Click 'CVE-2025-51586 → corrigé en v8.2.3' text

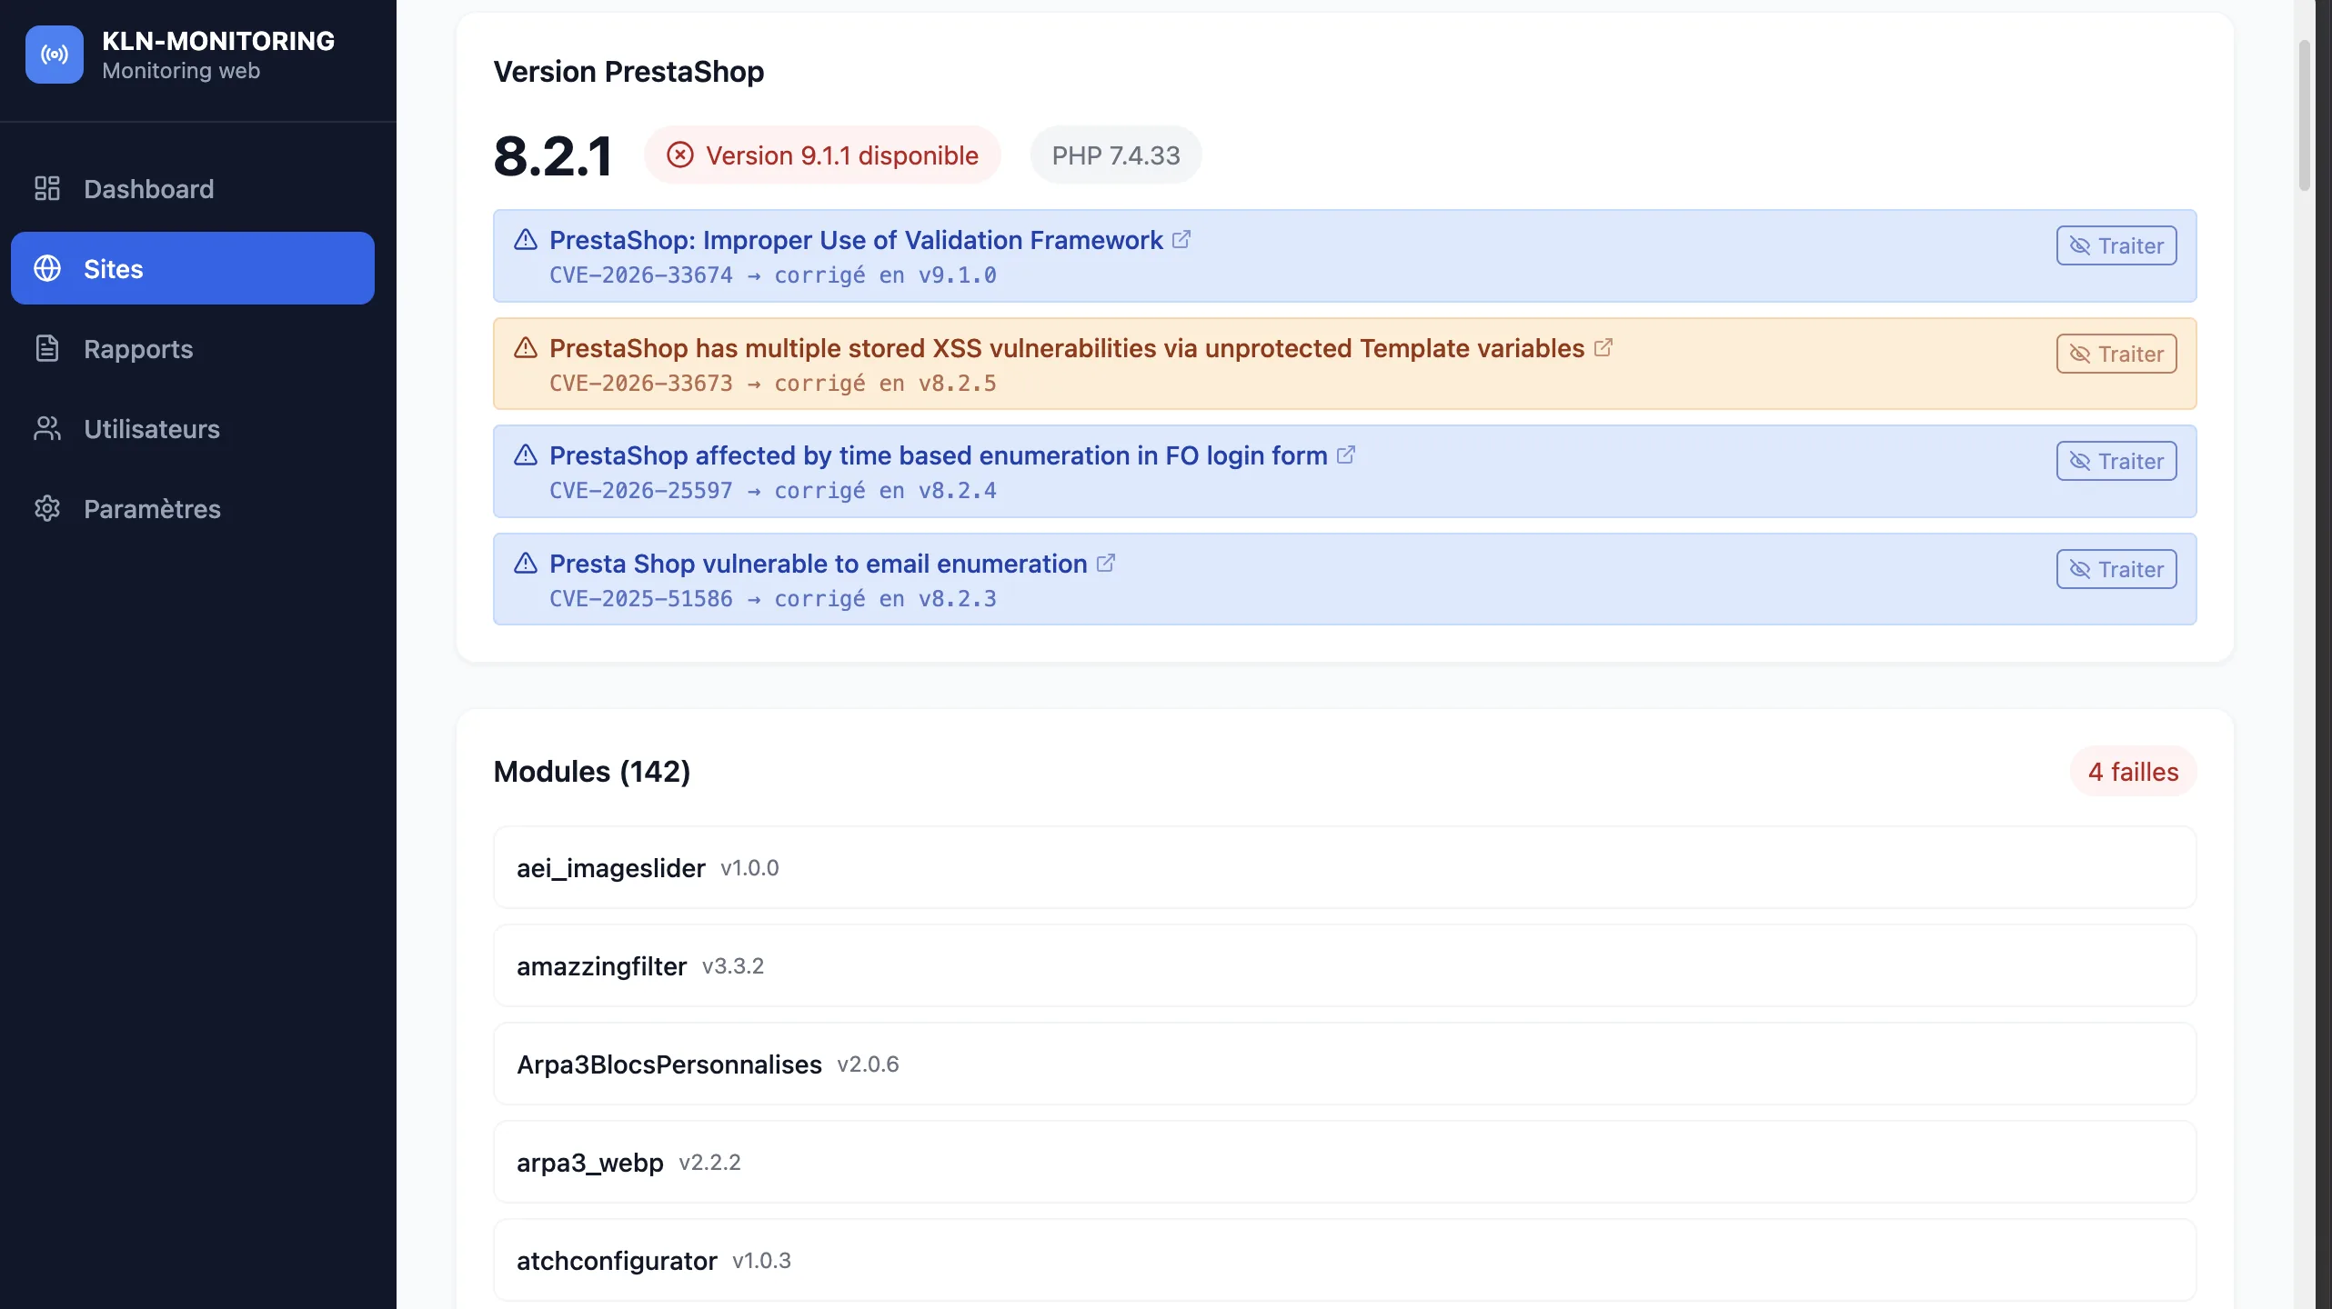coord(773,599)
